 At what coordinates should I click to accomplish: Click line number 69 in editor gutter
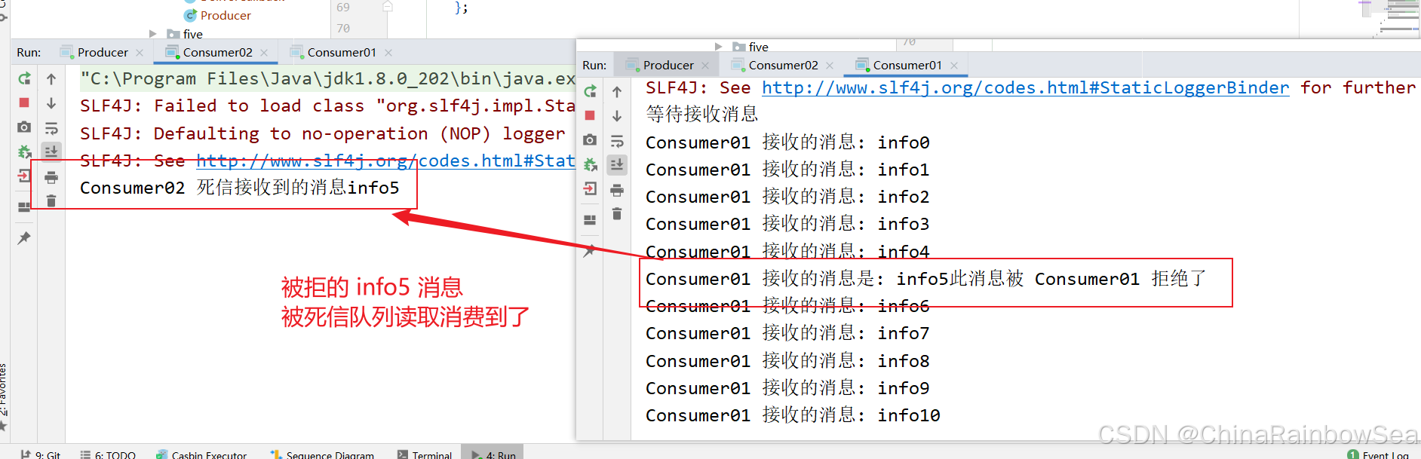tap(343, 8)
